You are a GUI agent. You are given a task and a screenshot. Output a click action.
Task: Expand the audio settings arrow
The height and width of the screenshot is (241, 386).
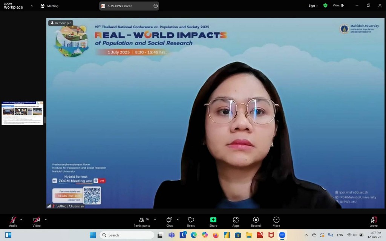tap(21, 220)
